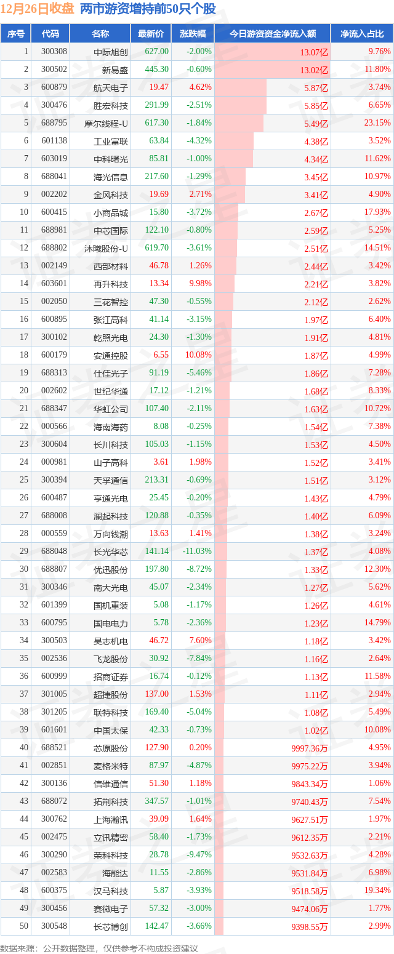
Task: Select stock name 联特科技
Action: coord(111,712)
